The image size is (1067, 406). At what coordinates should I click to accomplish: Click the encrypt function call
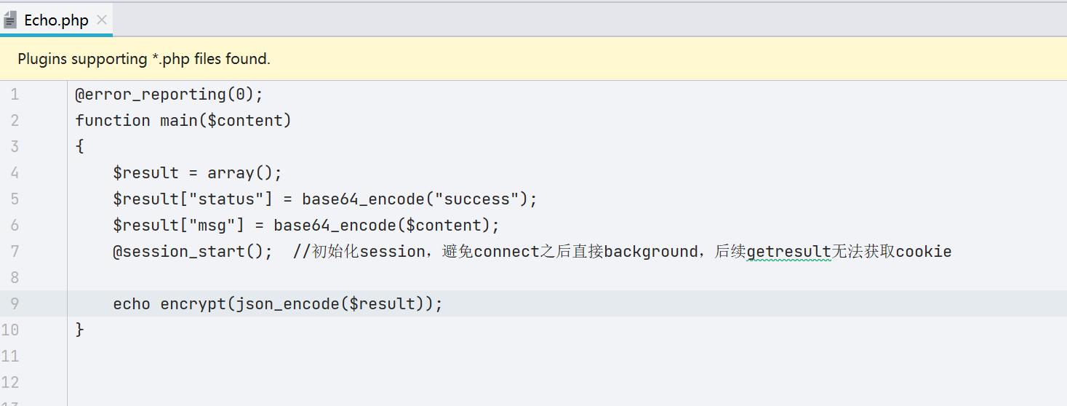coord(193,304)
